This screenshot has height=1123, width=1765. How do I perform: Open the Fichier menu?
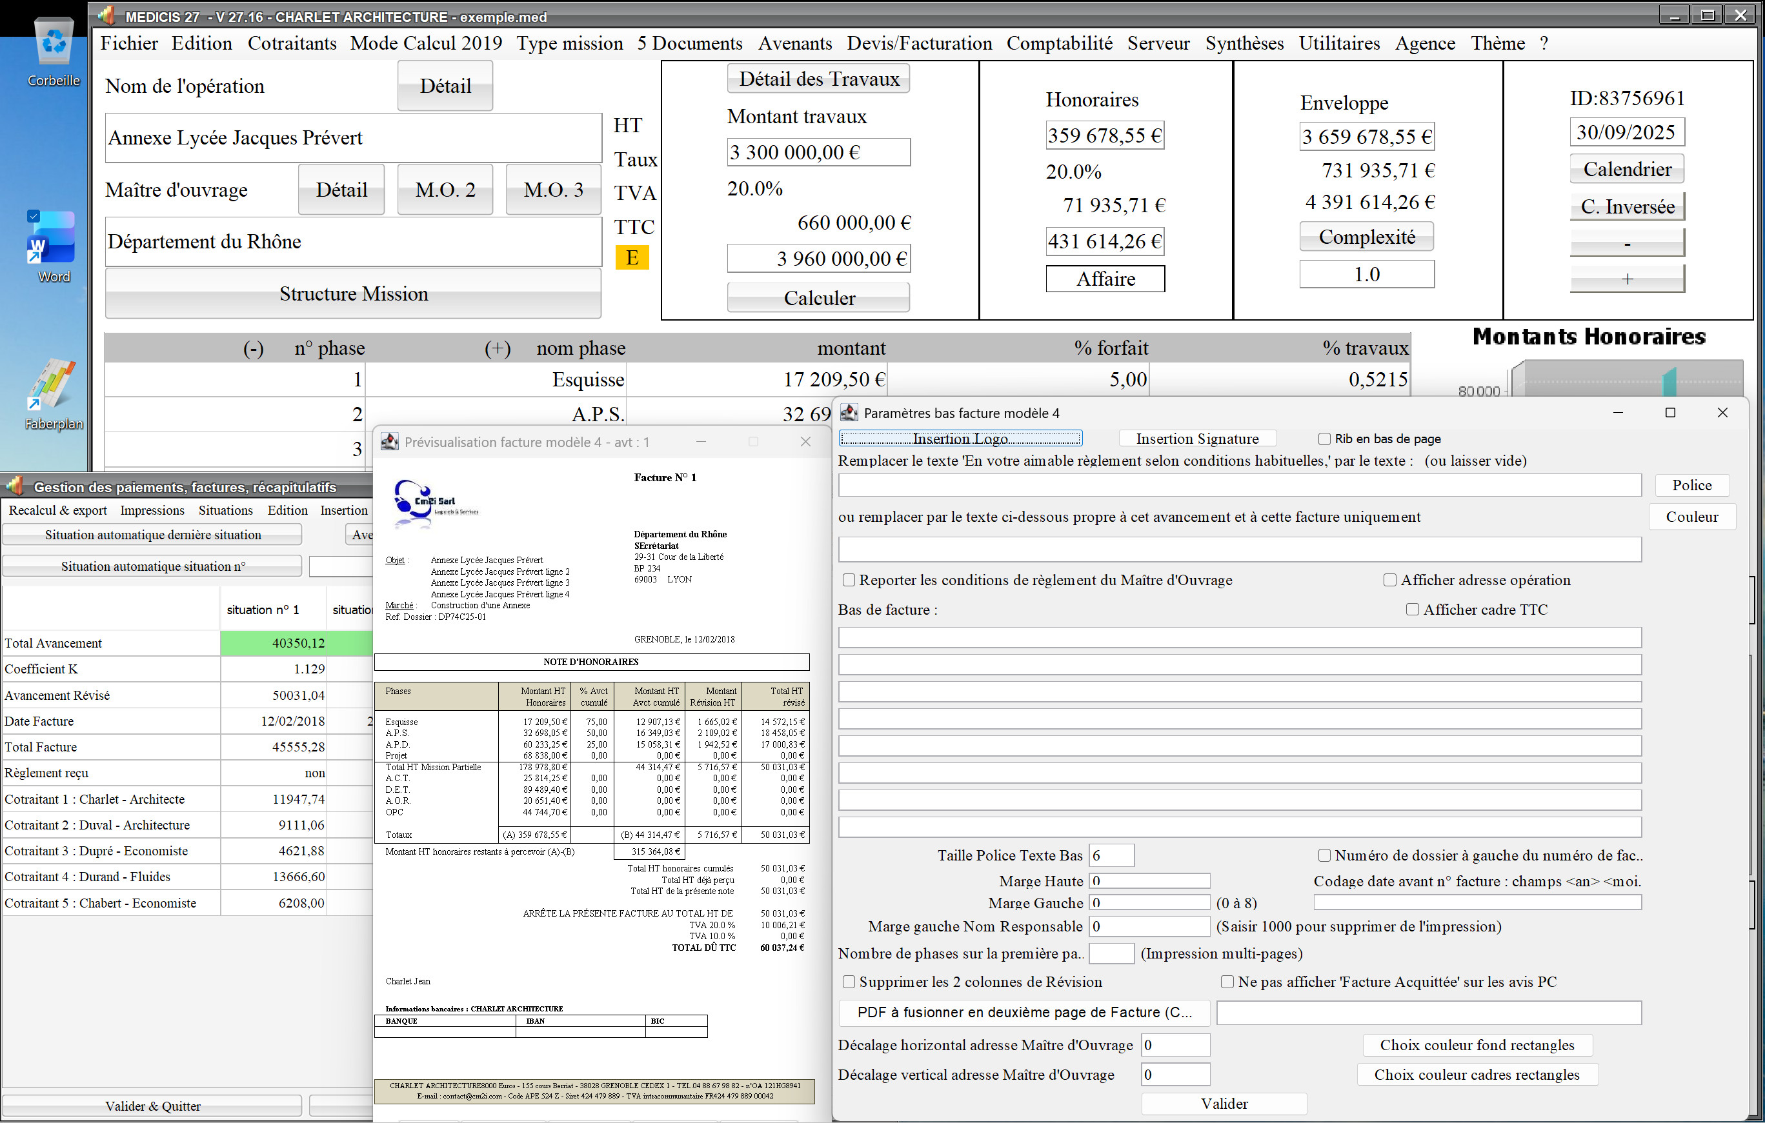click(x=129, y=43)
